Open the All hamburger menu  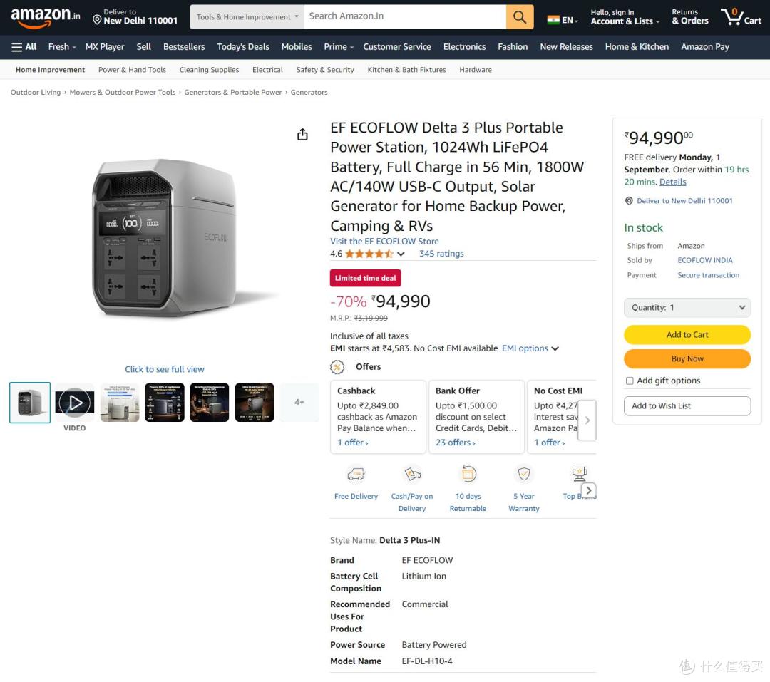(x=24, y=46)
